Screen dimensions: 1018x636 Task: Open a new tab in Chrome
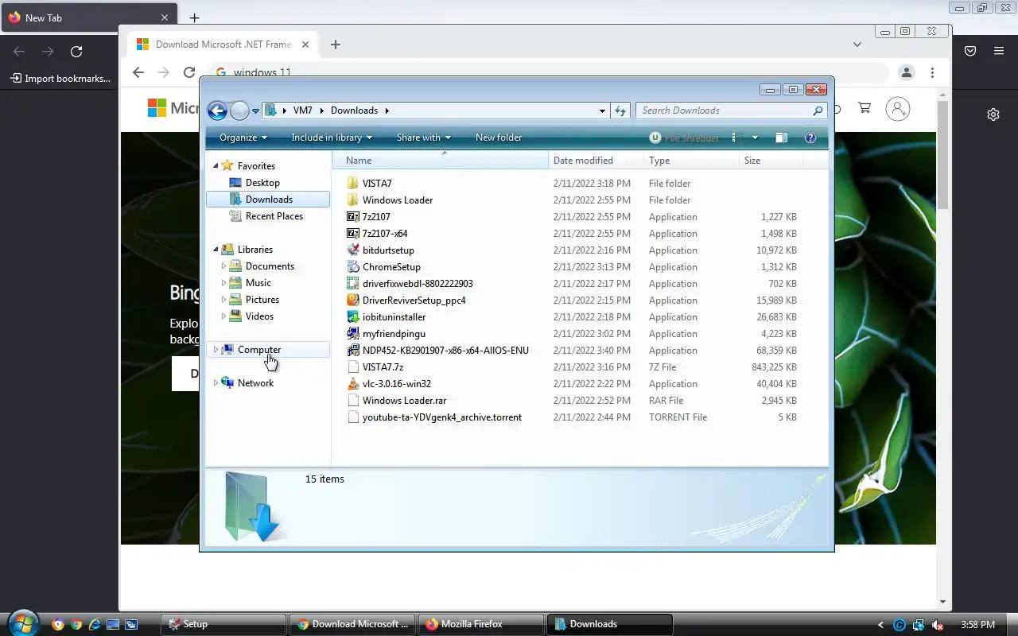pos(335,45)
